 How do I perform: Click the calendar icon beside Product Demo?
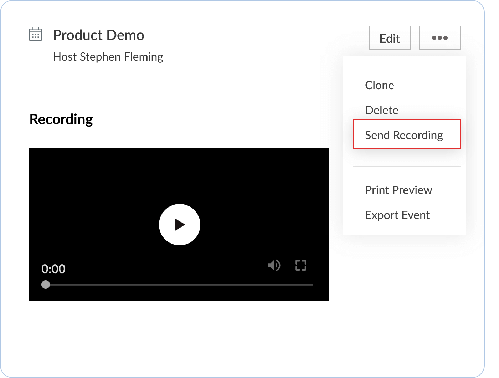click(x=35, y=35)
